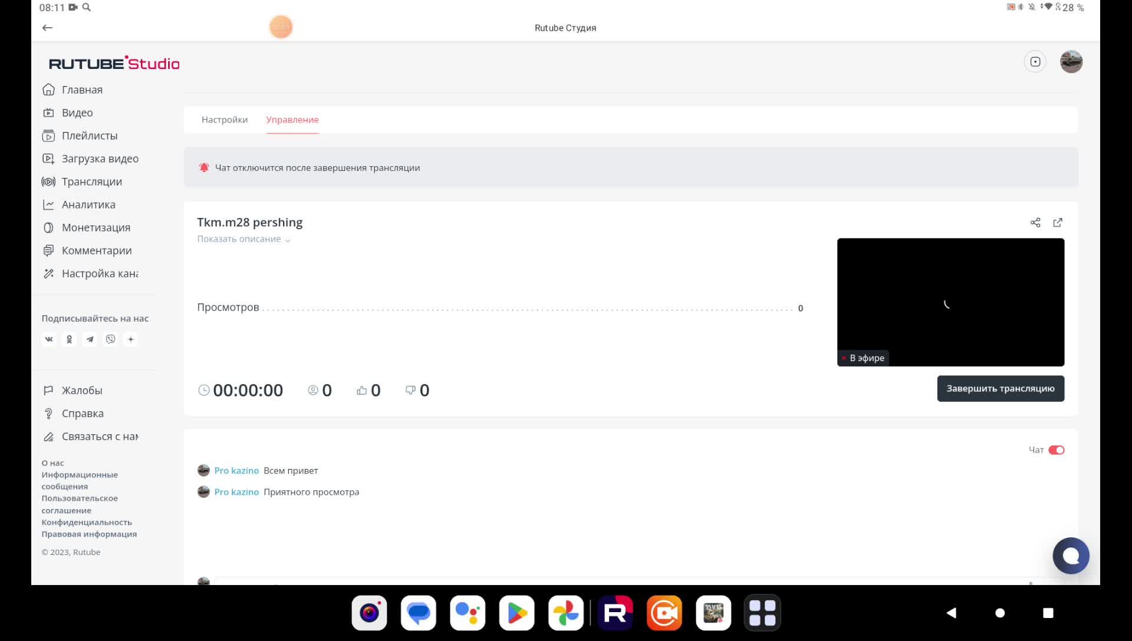Open Google Play Store from dock
Screen dimensions: 1132x641
516,613
